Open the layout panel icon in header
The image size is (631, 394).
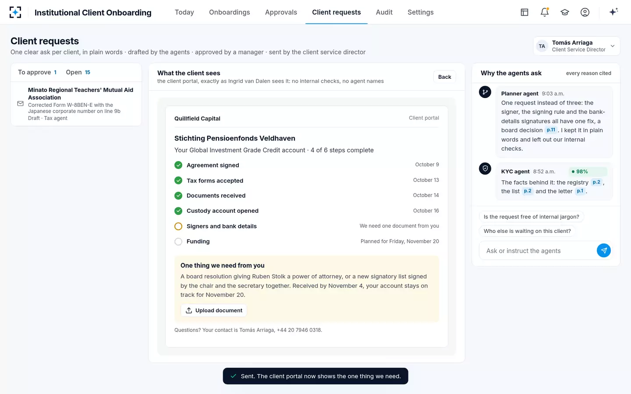[x=525, y=12]
